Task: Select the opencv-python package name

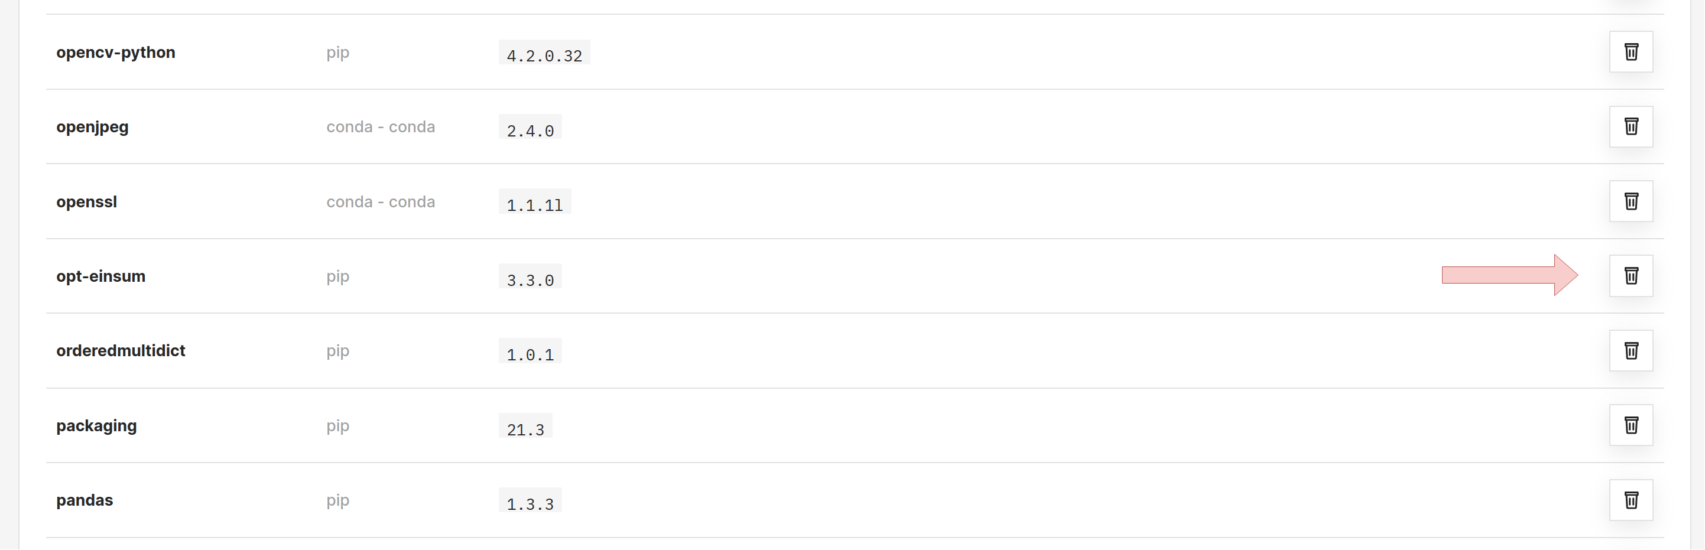Action: [x=116, y=53]
